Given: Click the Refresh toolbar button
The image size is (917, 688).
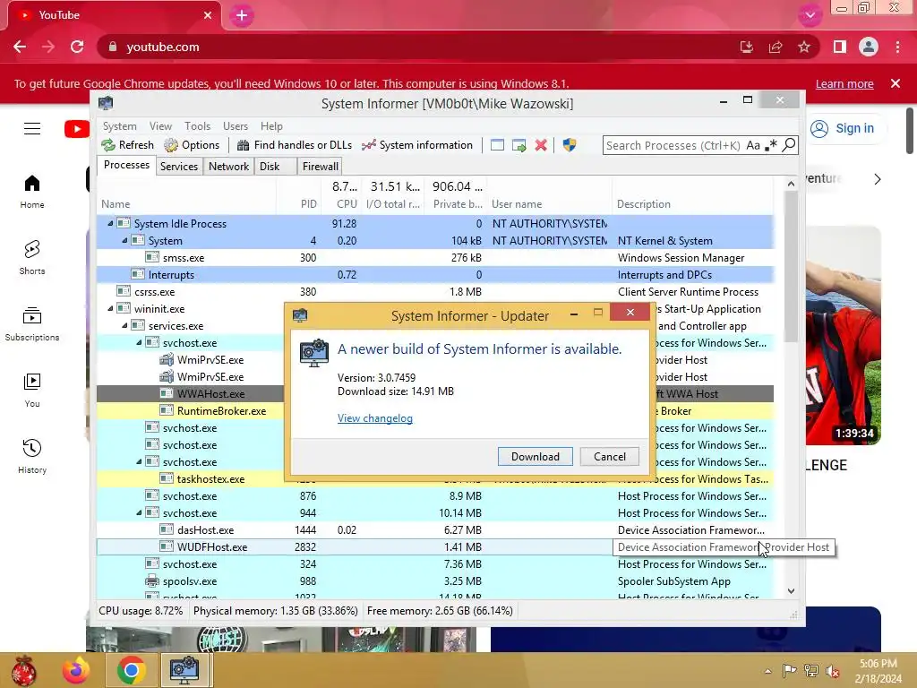Looking at the screenshot, I should (x=127, y=145).
